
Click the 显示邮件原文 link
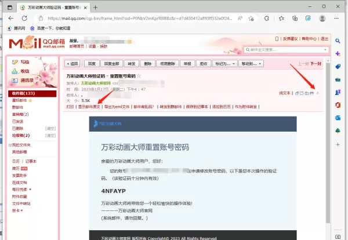click(89, 107)
